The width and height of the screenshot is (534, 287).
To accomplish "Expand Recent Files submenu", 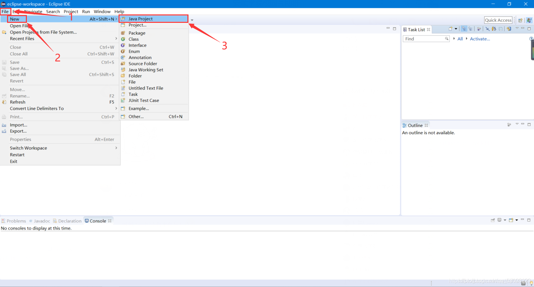I will click(60, 39).
